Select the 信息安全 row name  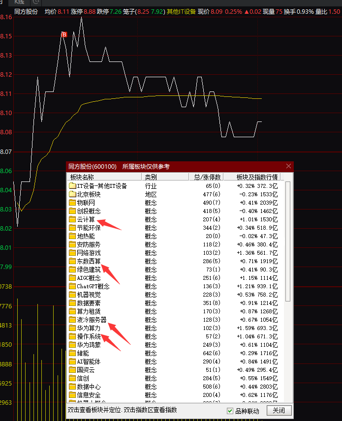(x=89, y=395)
